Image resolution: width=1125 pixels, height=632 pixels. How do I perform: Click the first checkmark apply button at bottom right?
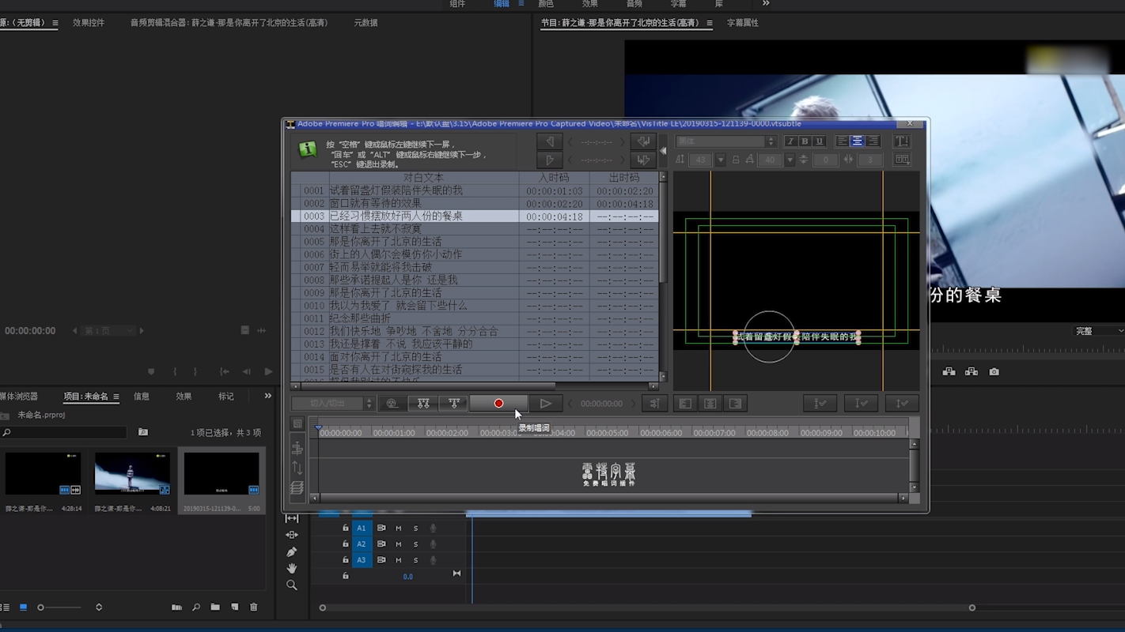point(820,404)
